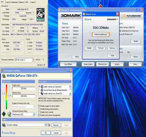Click the help question mark in Performance profiles
Screen dimensions: 146x137
point(68,70)
